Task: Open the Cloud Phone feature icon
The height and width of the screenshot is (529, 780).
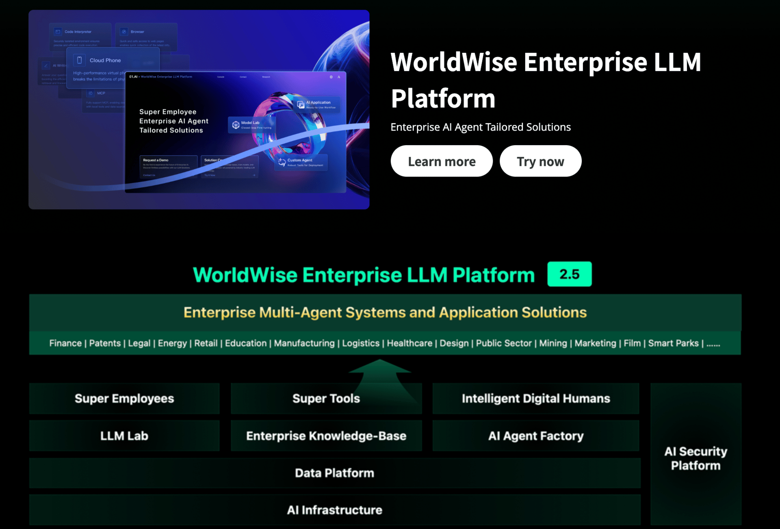Action: click(79, 60)
